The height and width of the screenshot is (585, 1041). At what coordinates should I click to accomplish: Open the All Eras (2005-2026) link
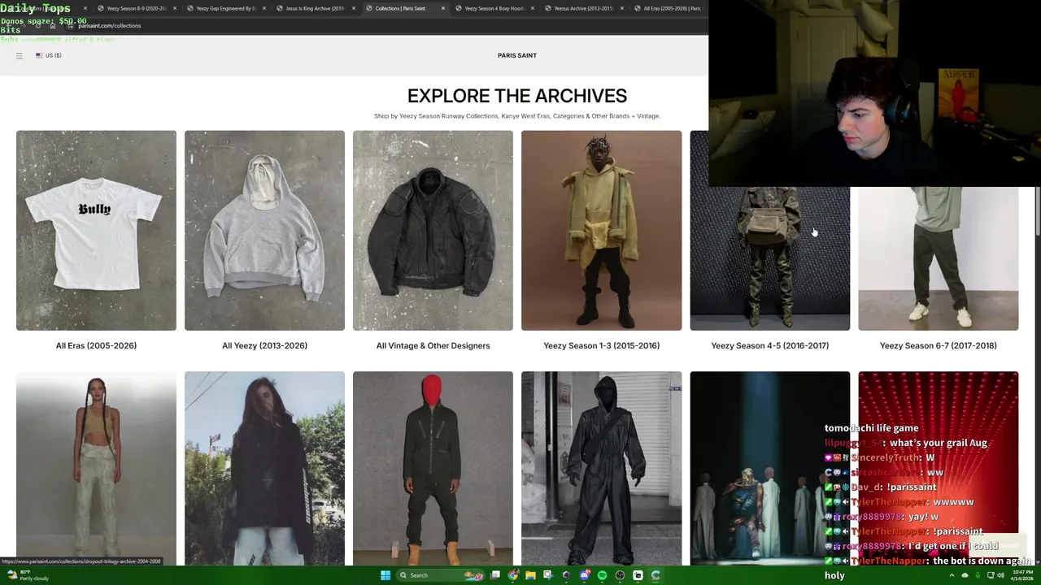[x=96, y=345]
